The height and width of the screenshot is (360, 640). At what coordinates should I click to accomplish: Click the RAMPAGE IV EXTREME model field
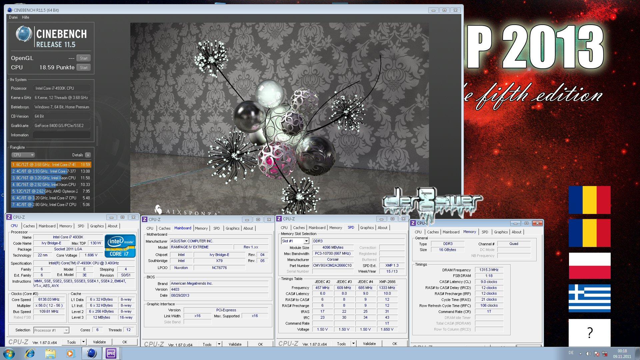click(201, 247)
